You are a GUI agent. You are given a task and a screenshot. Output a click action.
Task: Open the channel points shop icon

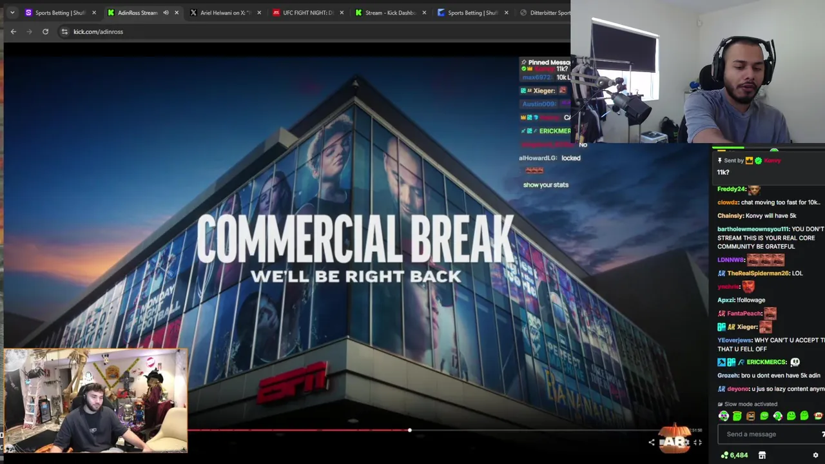pos(762,455)
